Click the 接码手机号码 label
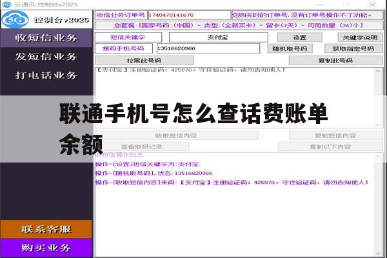The height and width of the screenshot is (258, 387). point(124,48)
